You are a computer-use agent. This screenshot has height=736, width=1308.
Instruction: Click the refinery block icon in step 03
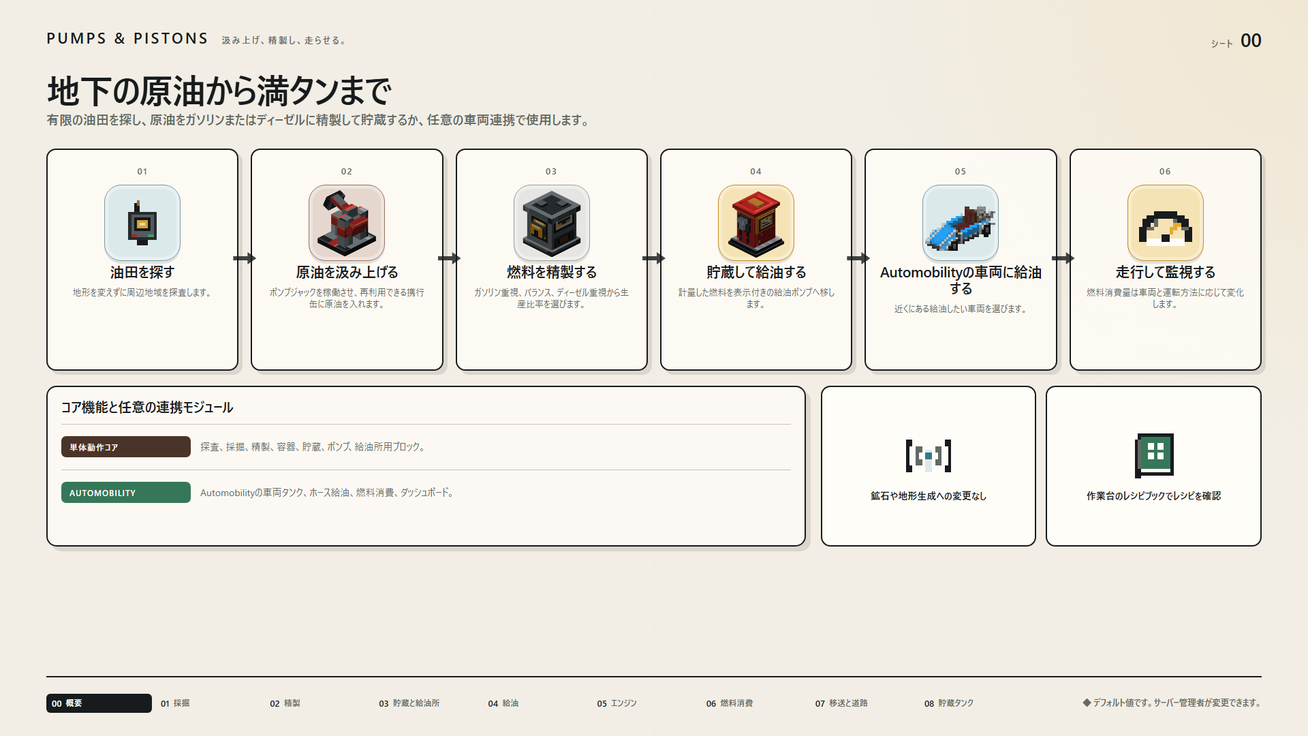click(551, 223)
